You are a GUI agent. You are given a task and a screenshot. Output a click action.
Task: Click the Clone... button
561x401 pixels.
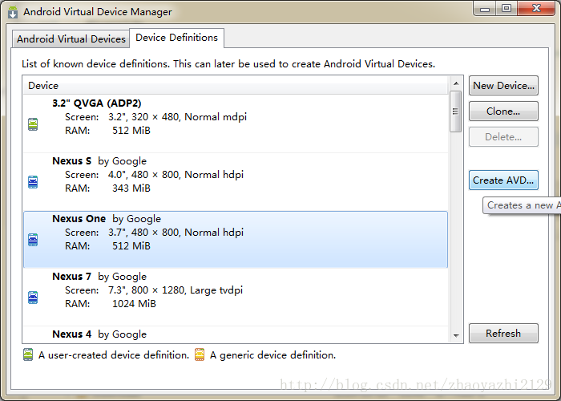click(x=503, y=111)
